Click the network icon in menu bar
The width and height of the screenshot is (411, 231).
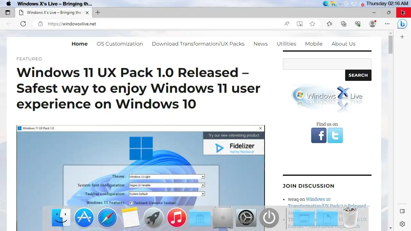coord(354,4)
